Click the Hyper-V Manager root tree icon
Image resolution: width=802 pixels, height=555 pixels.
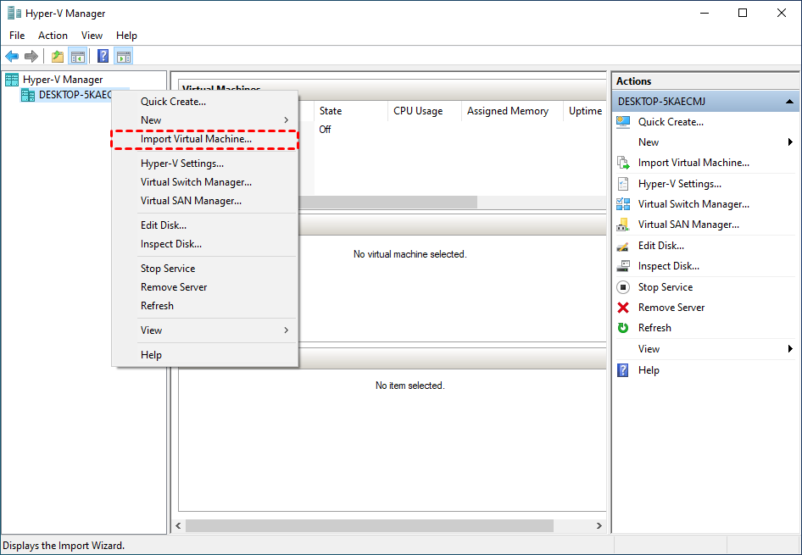point(12,79)
